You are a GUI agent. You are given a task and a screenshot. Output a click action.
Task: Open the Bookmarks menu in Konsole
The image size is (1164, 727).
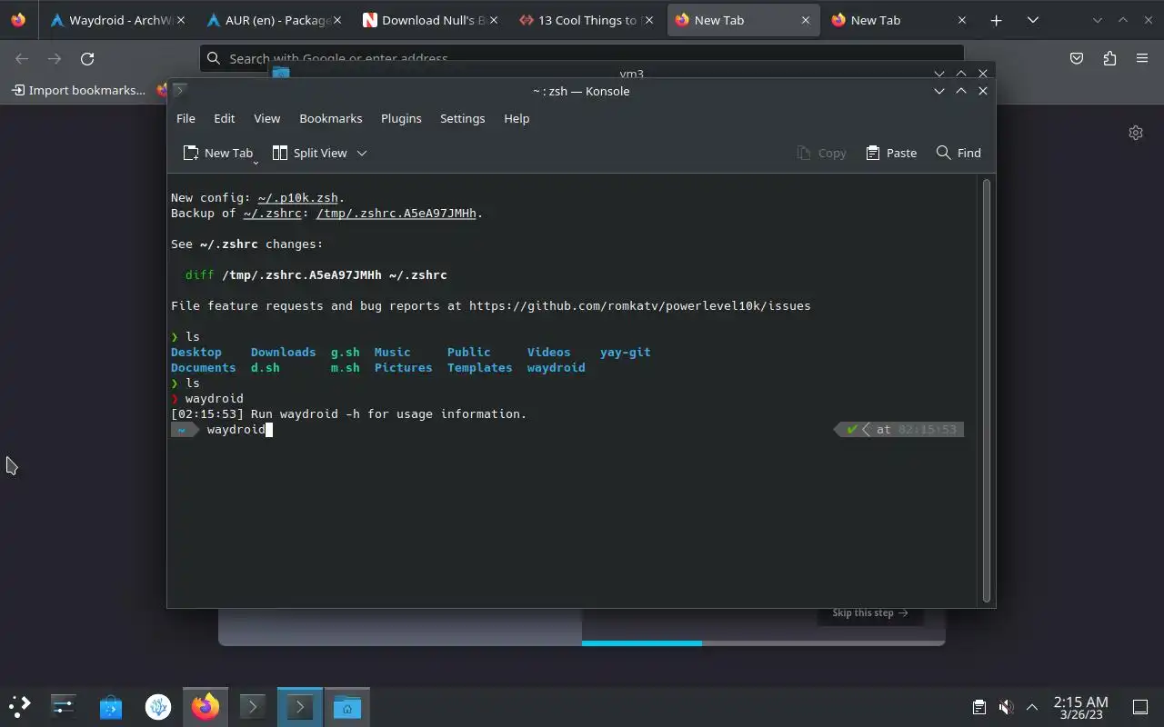(x=331, y=118)
